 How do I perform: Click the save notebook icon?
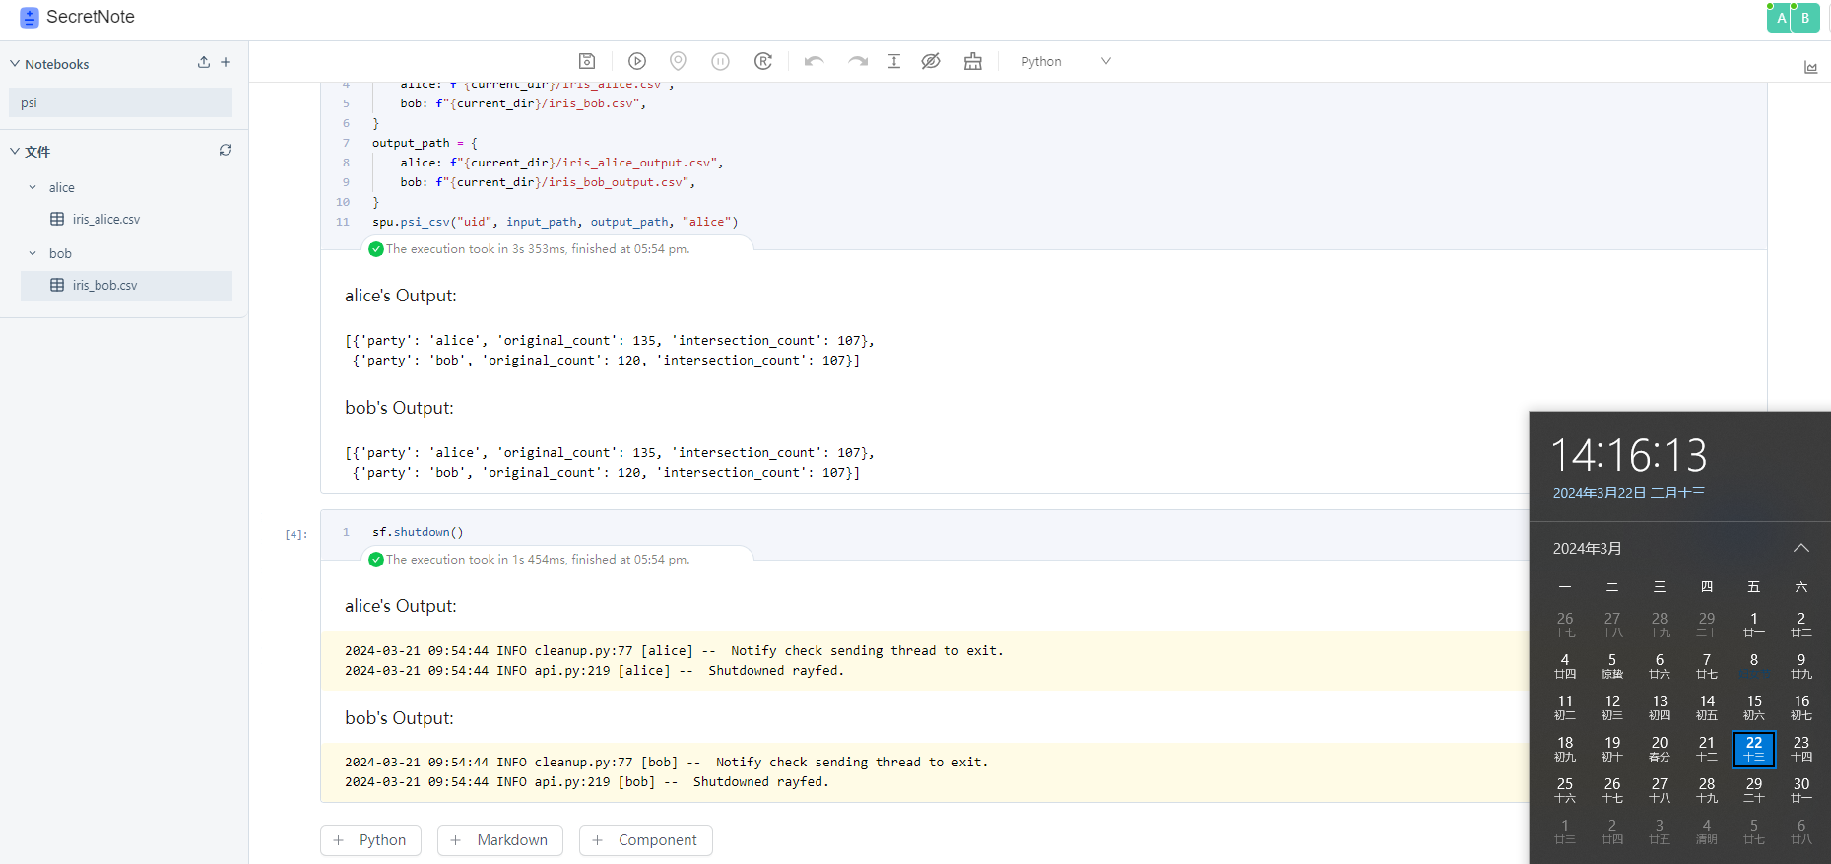tap(587, 61)
